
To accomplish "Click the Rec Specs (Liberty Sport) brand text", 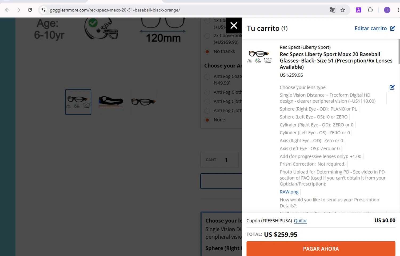I will (x=305, y=47).
